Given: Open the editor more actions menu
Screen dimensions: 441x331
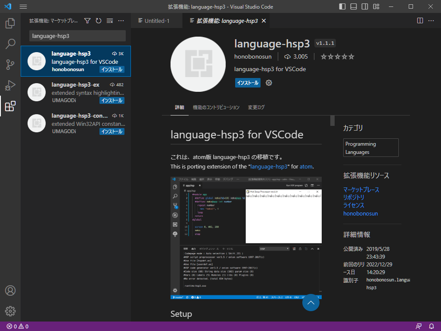Looking at the screenshot, I should (x=432, y=20).
